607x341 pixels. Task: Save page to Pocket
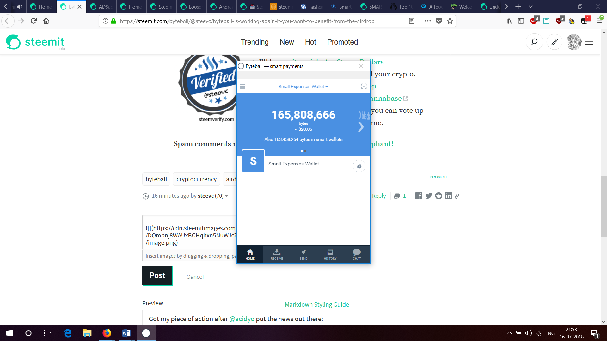click(x=439, y=21)
